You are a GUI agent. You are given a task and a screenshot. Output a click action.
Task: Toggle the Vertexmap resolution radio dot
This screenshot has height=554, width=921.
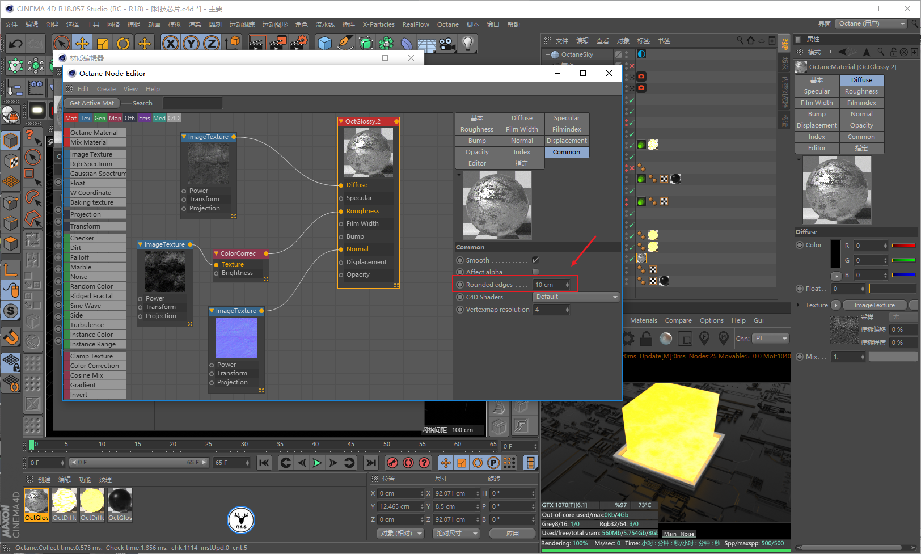pos(460,310)
